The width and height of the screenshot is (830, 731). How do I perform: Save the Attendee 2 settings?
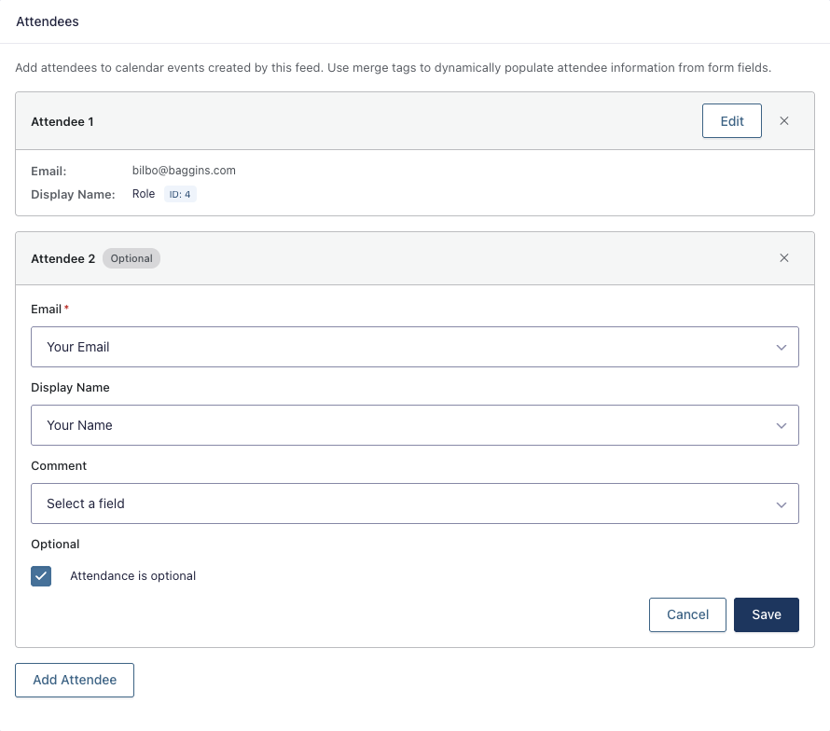click(766, 614)
